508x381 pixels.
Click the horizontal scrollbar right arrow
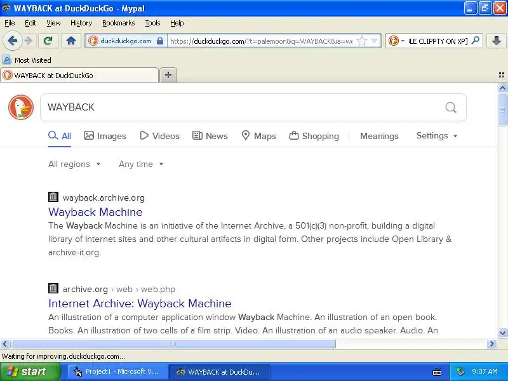(491, 344)
